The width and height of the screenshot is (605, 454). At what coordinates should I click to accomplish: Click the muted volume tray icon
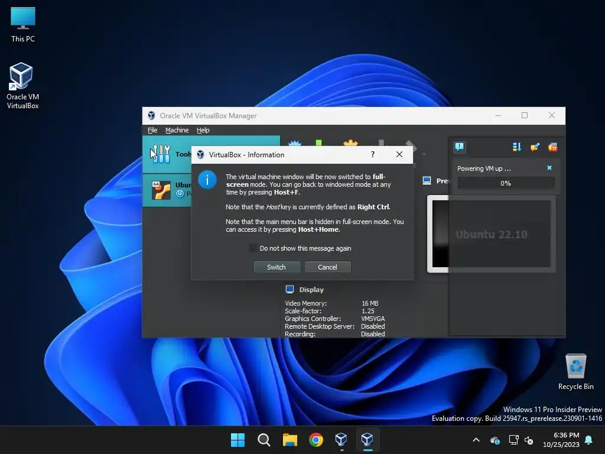[529, 440]
